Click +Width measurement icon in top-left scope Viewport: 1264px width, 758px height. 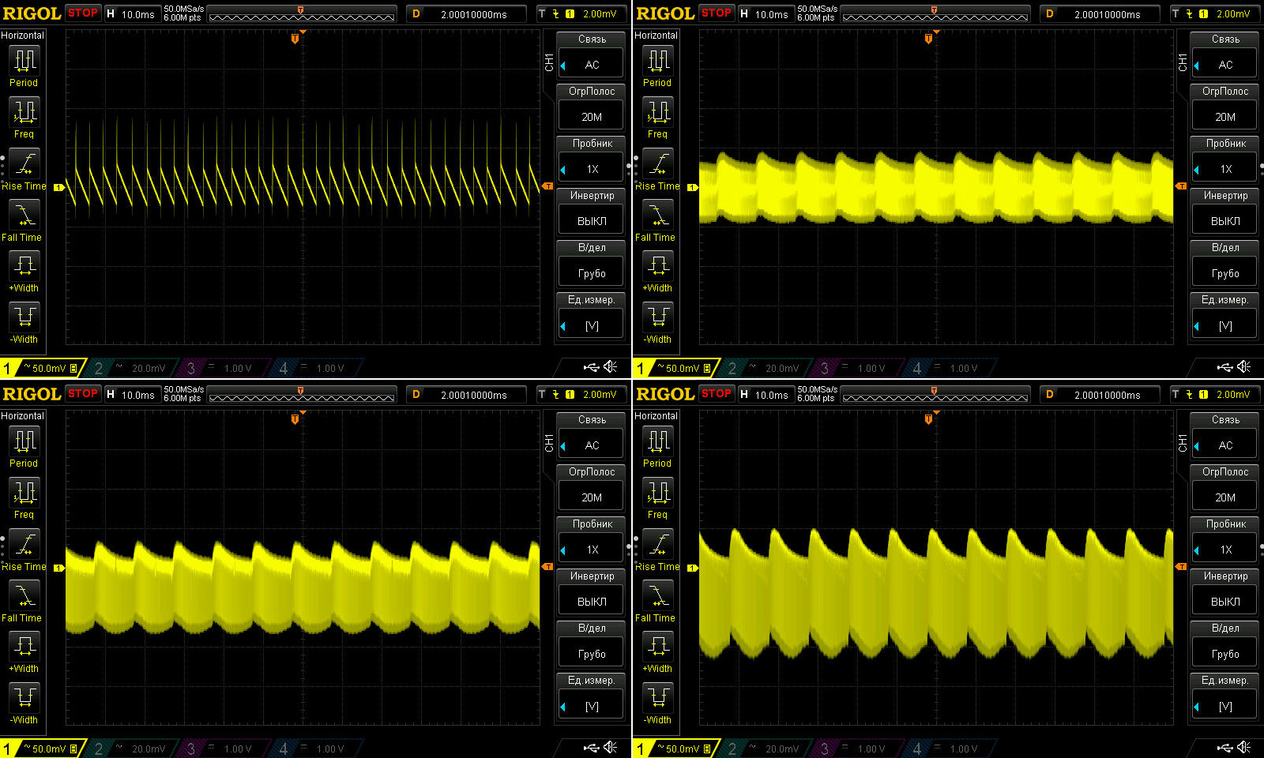point(24,266)
